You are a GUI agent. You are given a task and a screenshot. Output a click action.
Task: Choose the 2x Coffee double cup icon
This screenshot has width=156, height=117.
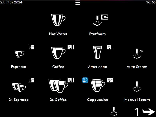coord(58,86)
